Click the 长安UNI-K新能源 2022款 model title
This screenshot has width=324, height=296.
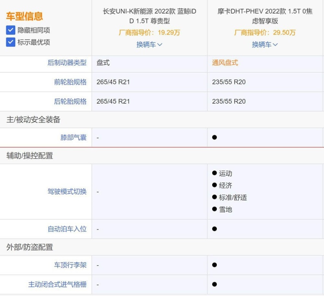149,16
